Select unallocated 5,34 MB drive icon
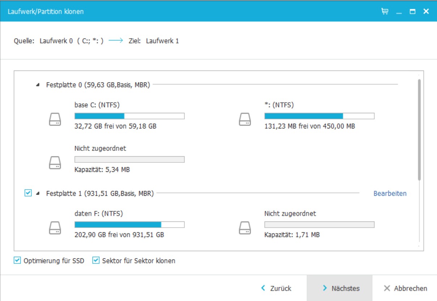 (55, 163)
